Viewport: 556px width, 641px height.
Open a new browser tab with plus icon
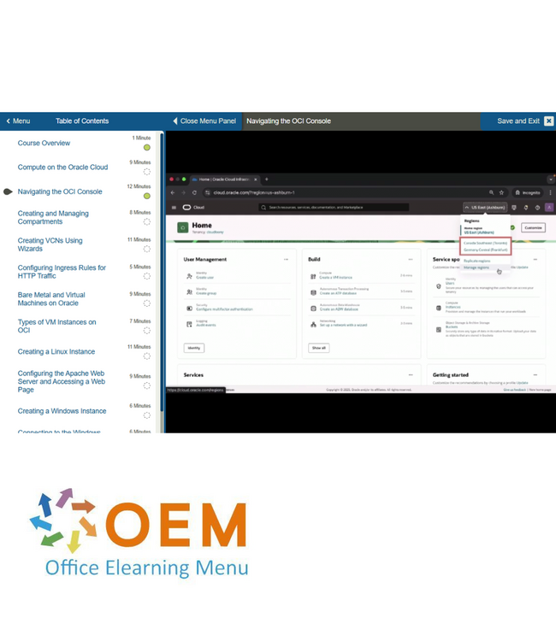click(266, 179)
